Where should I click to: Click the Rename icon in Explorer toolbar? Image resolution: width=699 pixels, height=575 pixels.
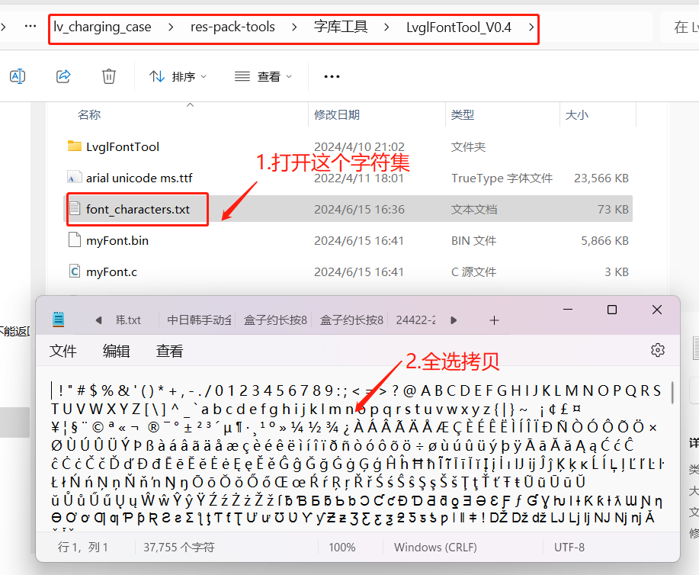tap(18, 76)
